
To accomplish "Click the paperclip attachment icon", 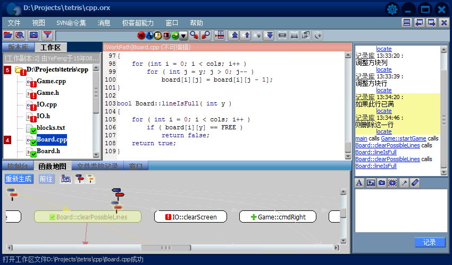I will (415, 183).
